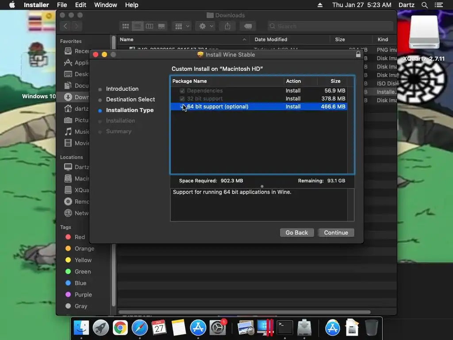Open Finder from the Dock
The image size is (453, 340).
pyautogui.click(x=81, y=328)
